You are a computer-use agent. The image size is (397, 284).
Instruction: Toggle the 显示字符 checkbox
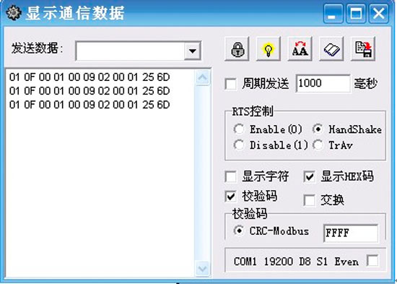231,176
